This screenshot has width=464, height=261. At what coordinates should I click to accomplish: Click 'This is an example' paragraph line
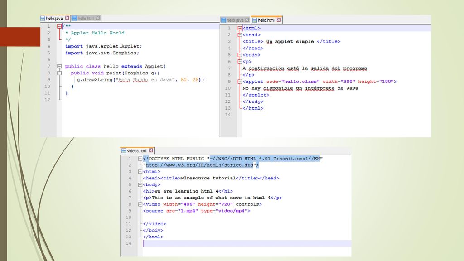[x=213, y=198]
